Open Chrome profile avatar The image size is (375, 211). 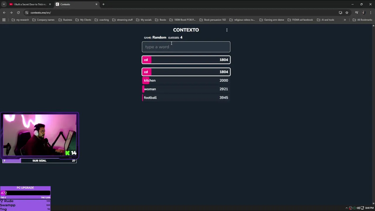click(364, 13)
